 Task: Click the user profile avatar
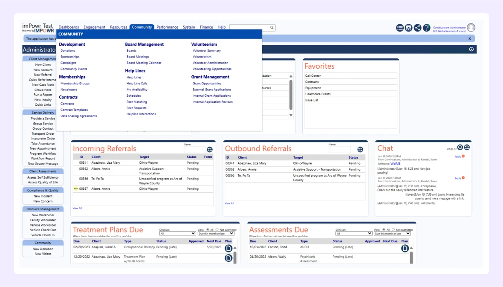471,28
